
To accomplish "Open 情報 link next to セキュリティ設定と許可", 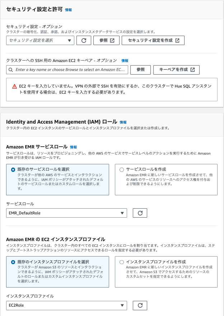I will coord(69,10).
